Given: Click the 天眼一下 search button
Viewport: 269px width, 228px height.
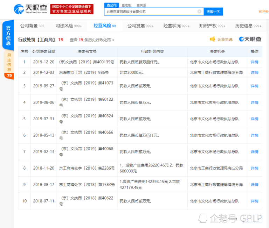Looking at the screenshot, I should [213, 12].
